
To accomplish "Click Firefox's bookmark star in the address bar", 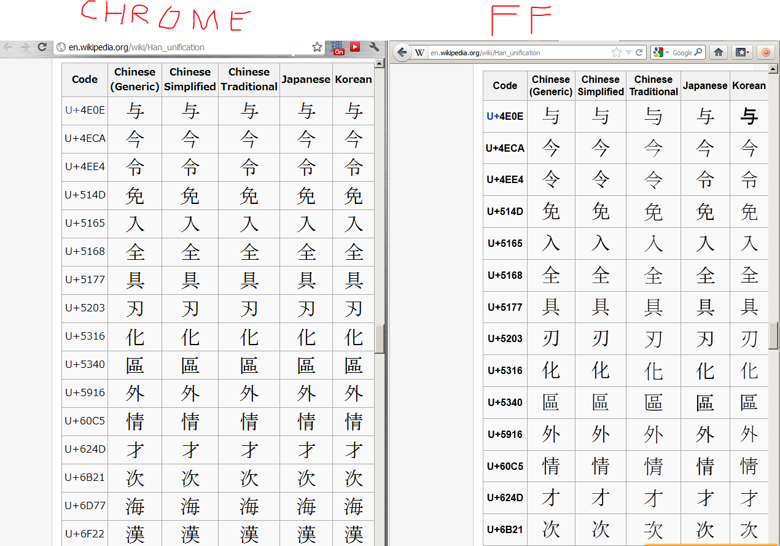I will 617,53.
